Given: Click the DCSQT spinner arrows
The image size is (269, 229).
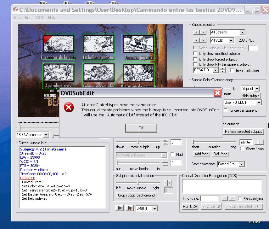Looking at the screenshot, I should 222,70.
